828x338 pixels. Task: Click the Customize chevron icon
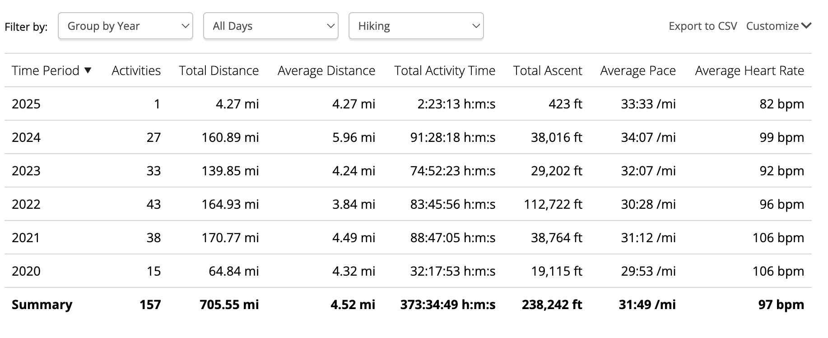[x=806, y=26]
